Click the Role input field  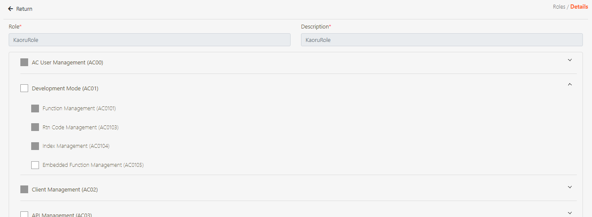[x=149, y=40]
